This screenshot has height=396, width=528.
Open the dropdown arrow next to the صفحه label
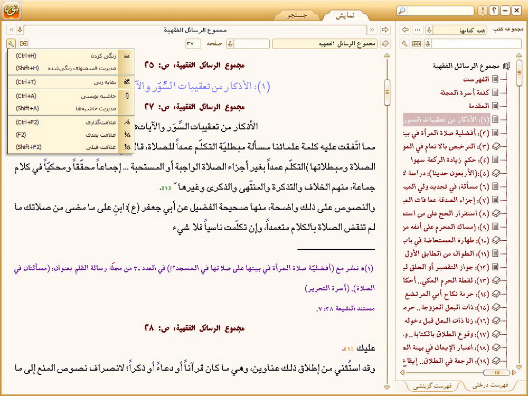[x=230, y=44]
